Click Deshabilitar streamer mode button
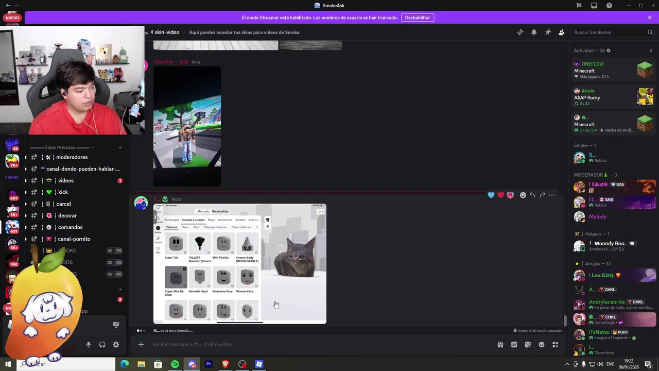 click(x=418, y=18)
